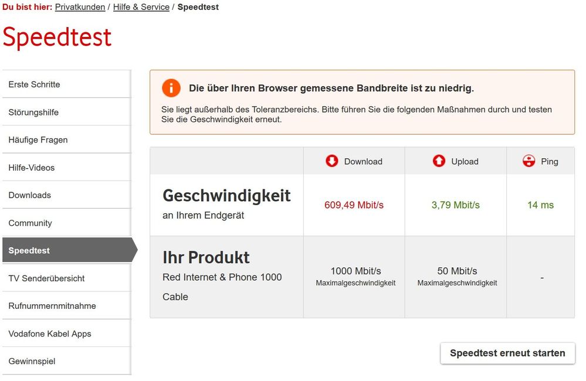Viewport: 586px width, 381px height.
Task: Click the orange info warning icon
Action: [x=171, y=88]
